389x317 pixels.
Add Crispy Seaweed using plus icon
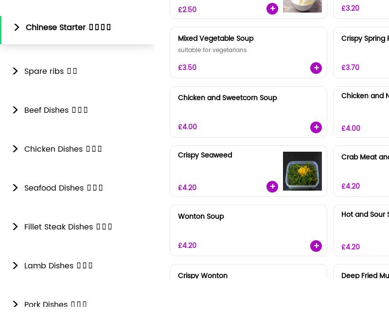click(x=272, y=187)
